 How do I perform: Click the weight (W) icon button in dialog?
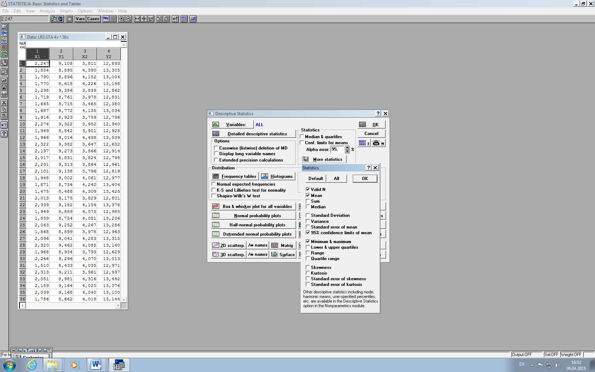tap(379, 143)
